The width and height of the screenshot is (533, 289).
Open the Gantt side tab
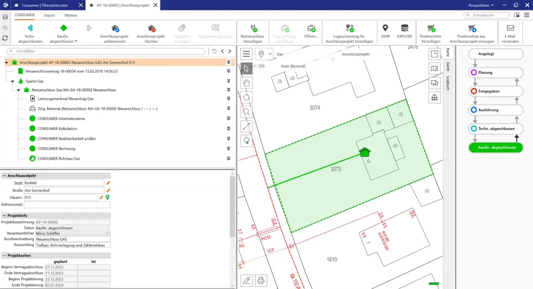448,66
